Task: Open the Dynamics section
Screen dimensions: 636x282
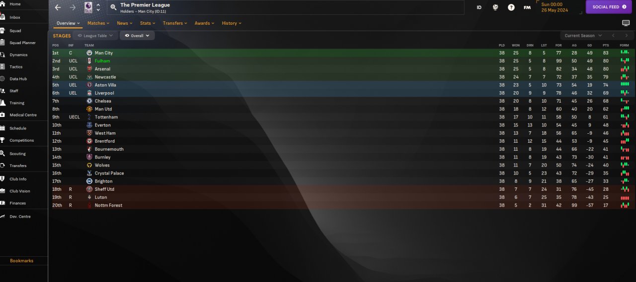Action: pos(18,55)
